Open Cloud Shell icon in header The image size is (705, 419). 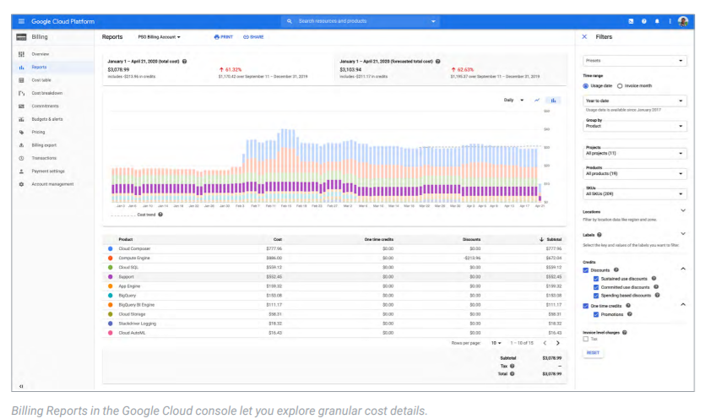click(x=631, y=21)
